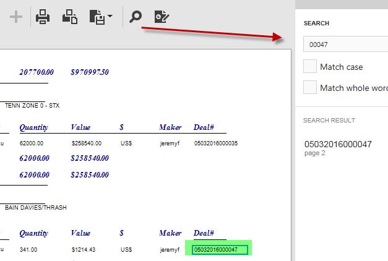The width and height of the screenshot is (388, 261).
Task: Click the second Maker column header
Action: pyautogui.click(x=170, y=233)
